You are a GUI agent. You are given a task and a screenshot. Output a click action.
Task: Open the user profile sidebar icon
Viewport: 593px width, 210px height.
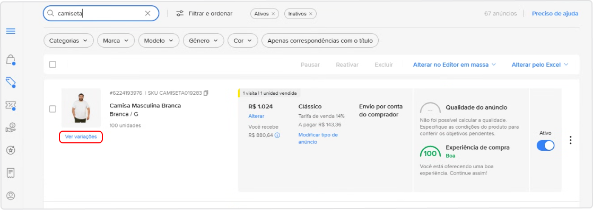[x=11, y=196]
